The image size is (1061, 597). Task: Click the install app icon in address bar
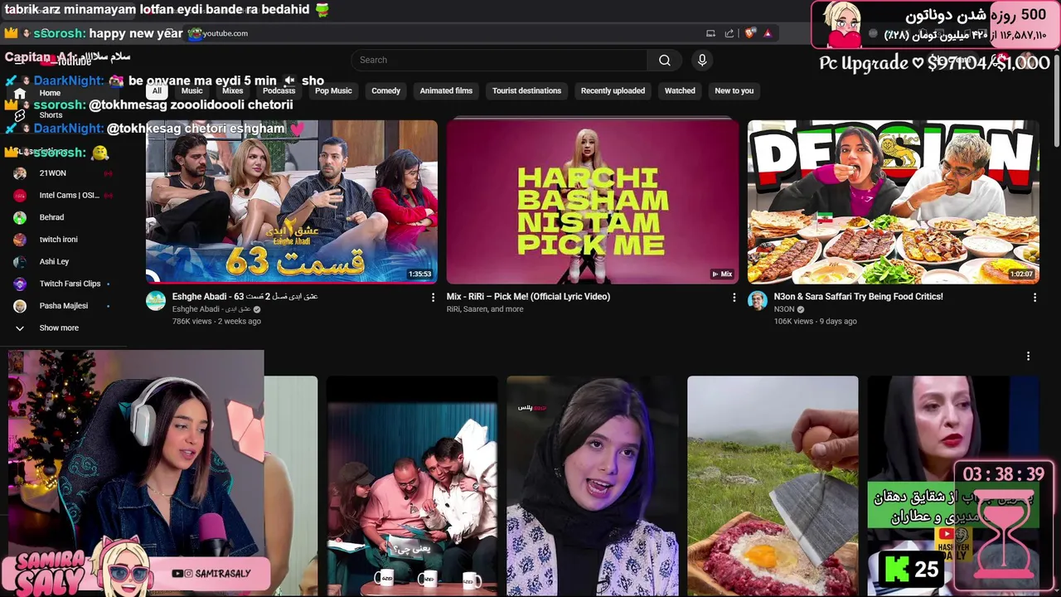coord(710,33)
